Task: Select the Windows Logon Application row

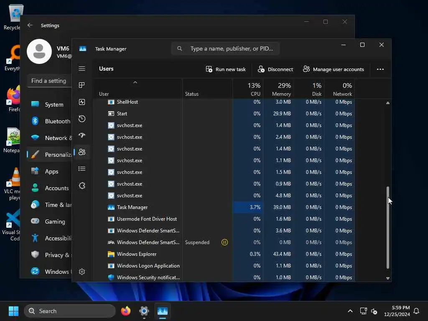Action: pos(224,265)
